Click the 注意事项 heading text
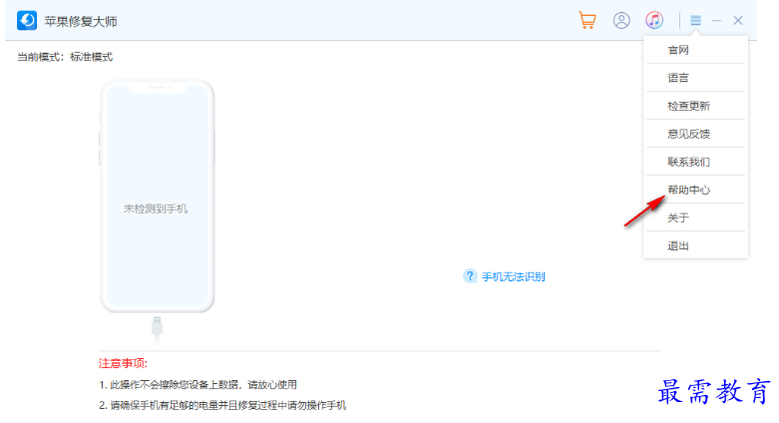This screenshot has width=779, height=423. pyautogui.click(x=123, y=363)
